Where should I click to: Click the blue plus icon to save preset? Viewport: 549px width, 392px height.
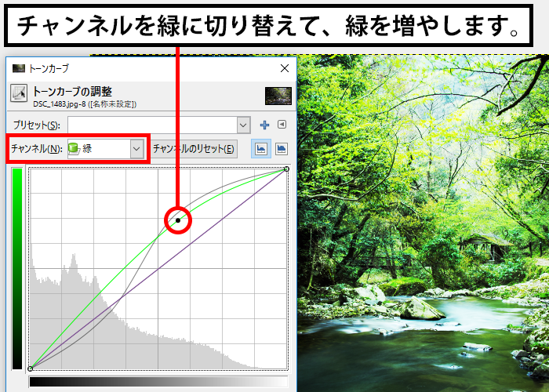(264, 125)
